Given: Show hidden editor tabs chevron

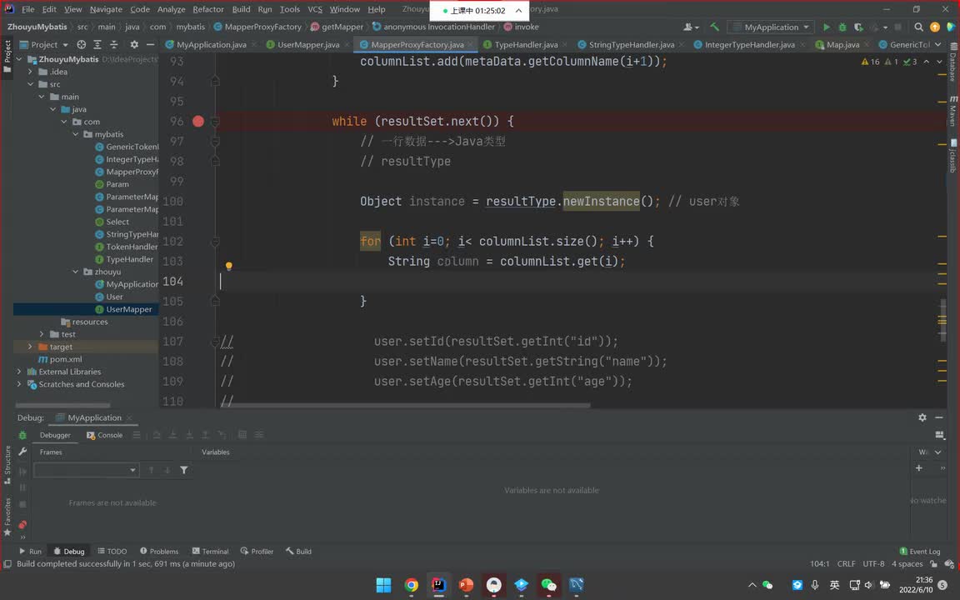Looking at the screenshot, I should pos(938,44).
